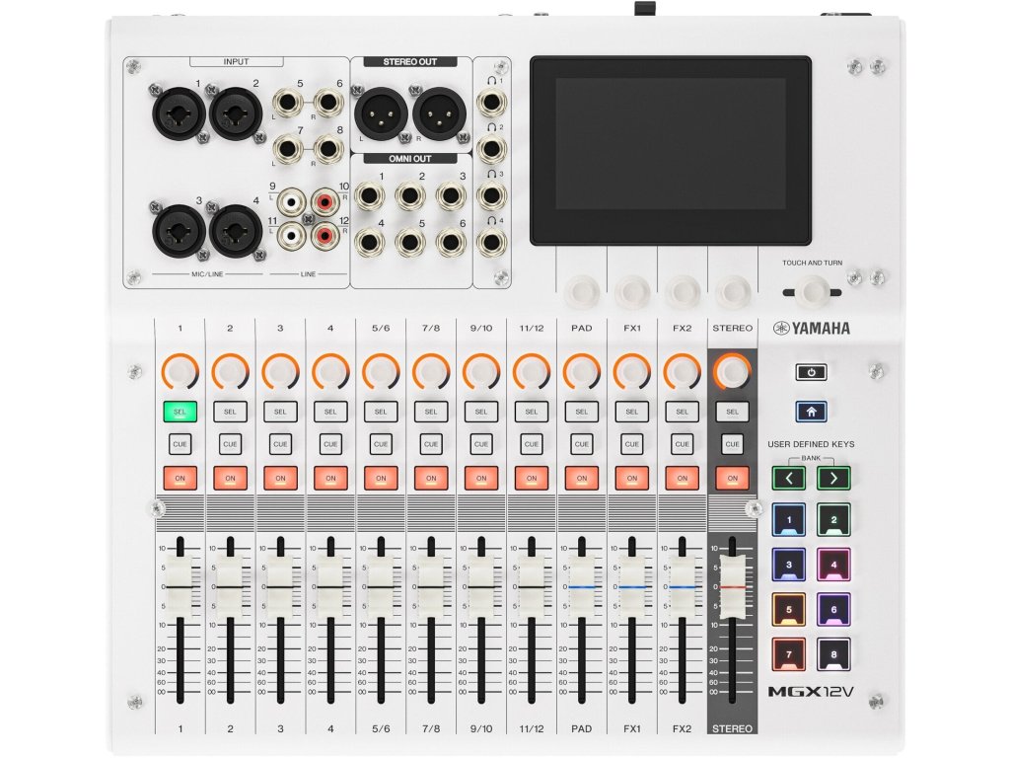Select channel 11/12 with SEL button
This screenshot has height=758, width=1010.
click(532, 412)
